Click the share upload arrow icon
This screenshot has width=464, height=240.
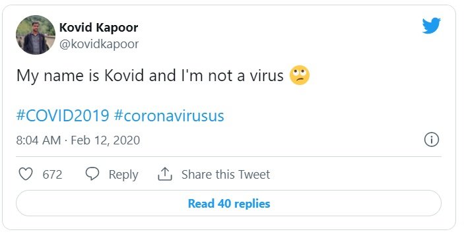click(x=165, y=174)
